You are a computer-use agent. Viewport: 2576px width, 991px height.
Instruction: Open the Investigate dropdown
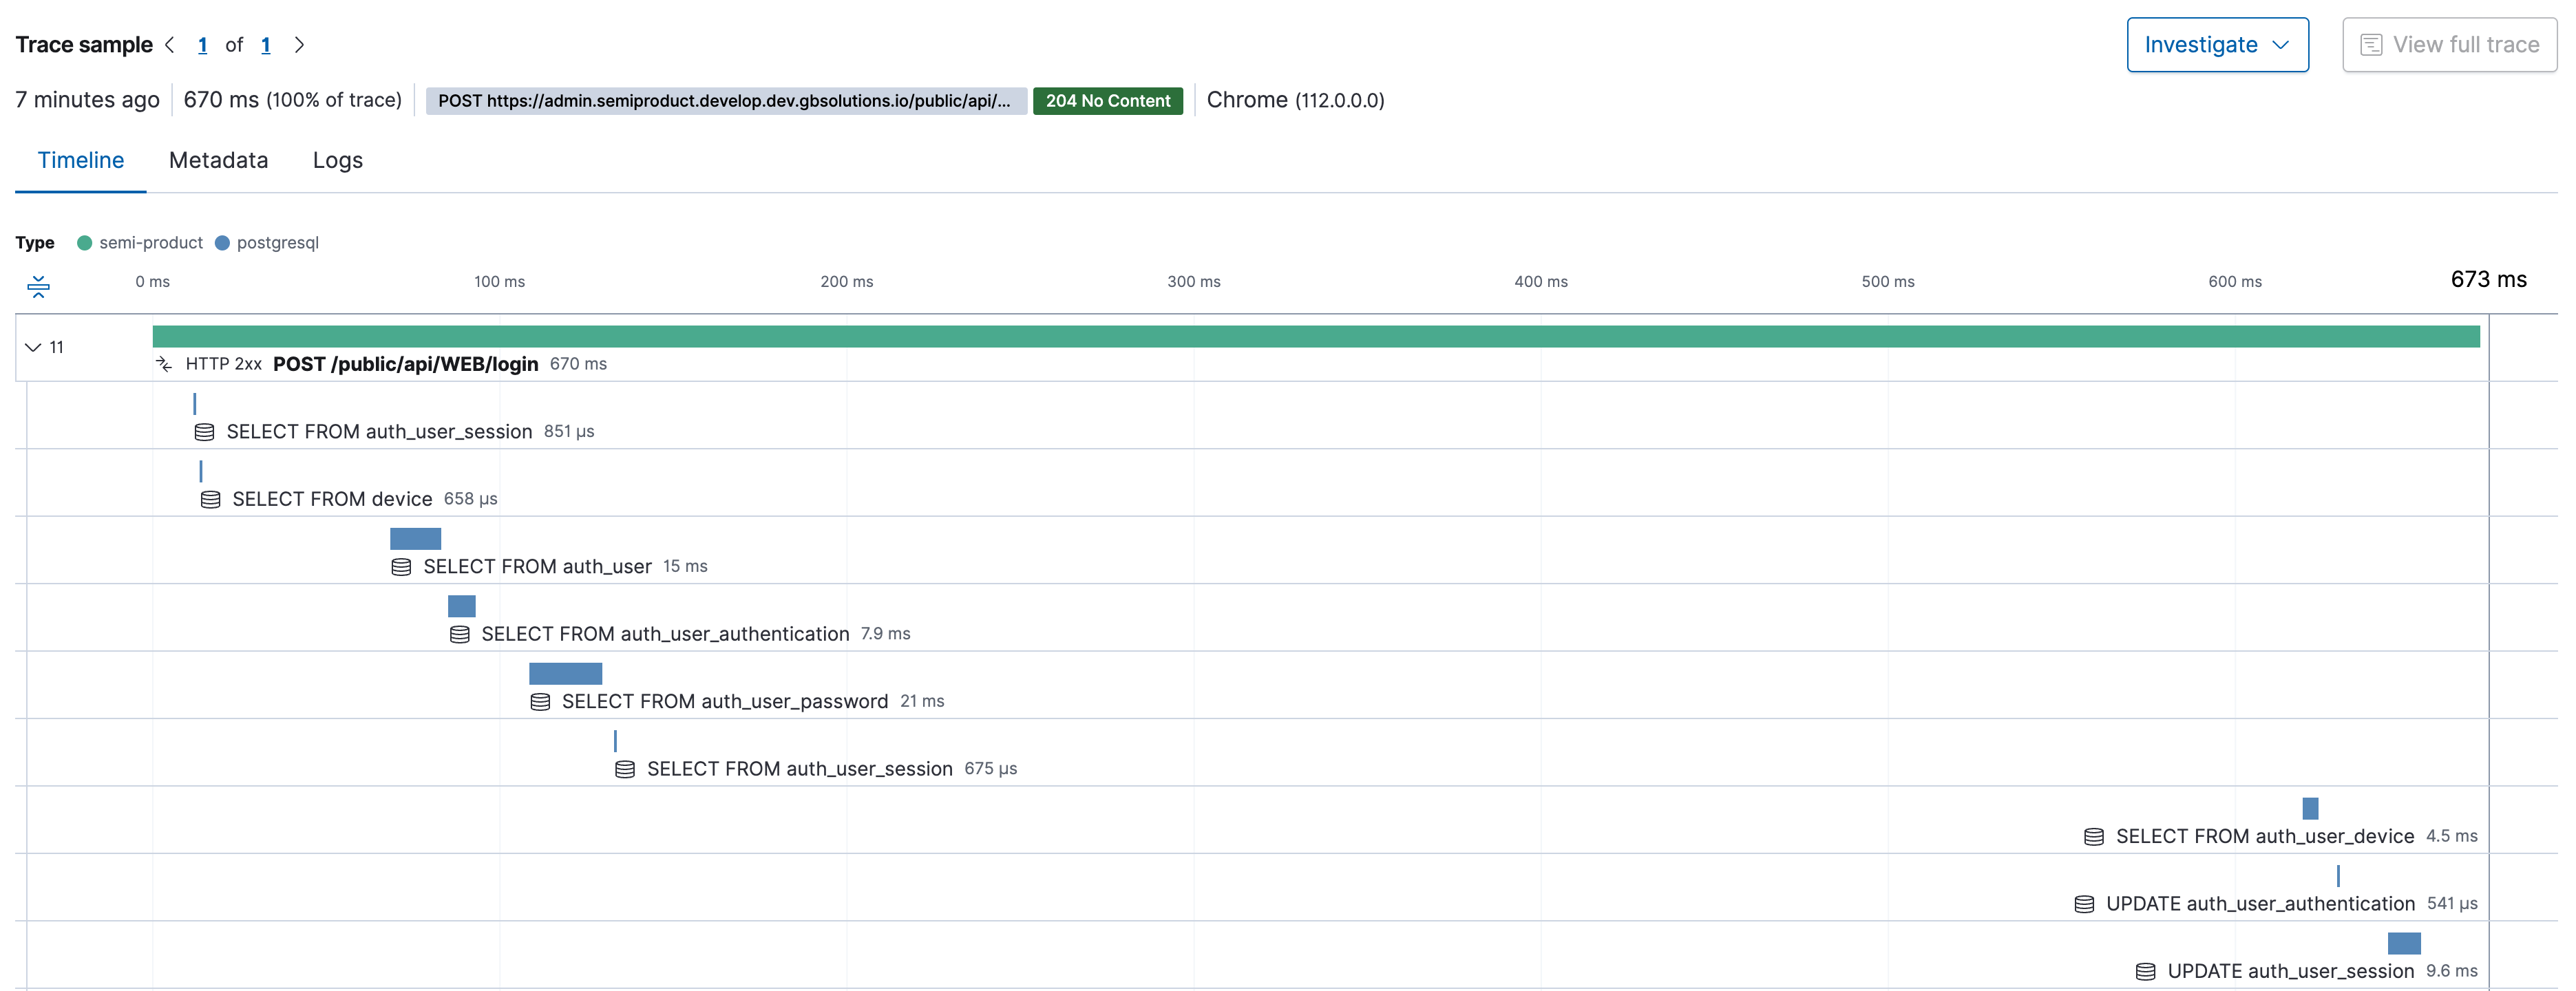coord(2216,45)
